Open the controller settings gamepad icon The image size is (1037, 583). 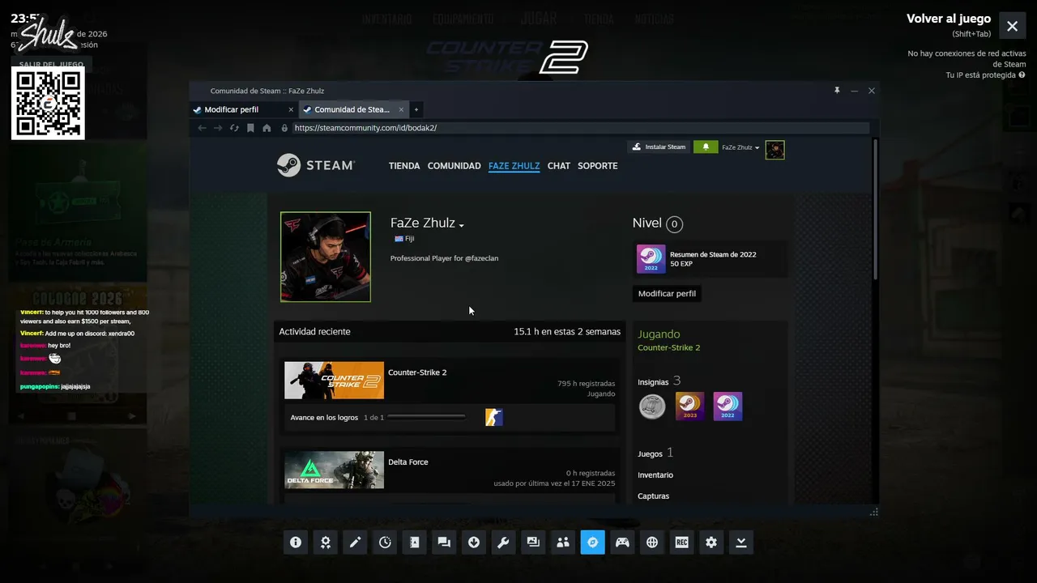[x=622, y=543]
